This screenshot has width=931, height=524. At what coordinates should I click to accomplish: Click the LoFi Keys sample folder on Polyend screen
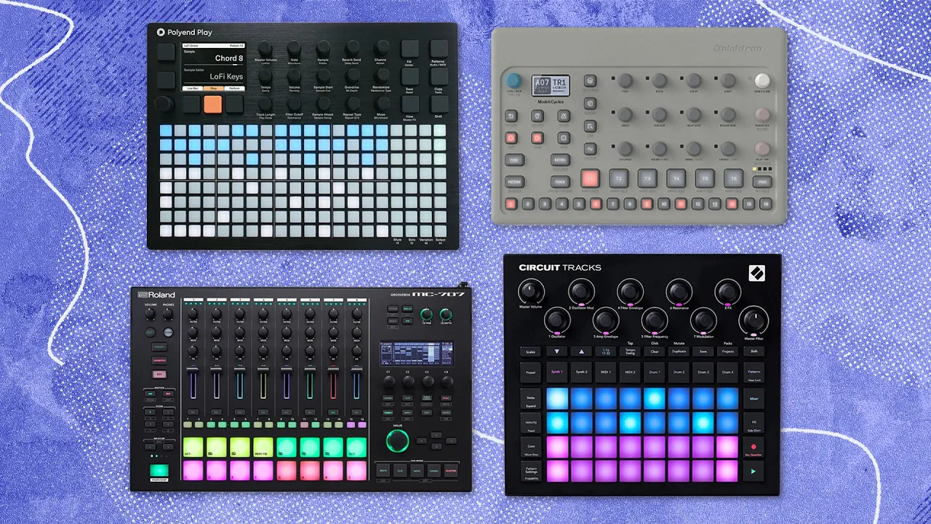point(226,76)
